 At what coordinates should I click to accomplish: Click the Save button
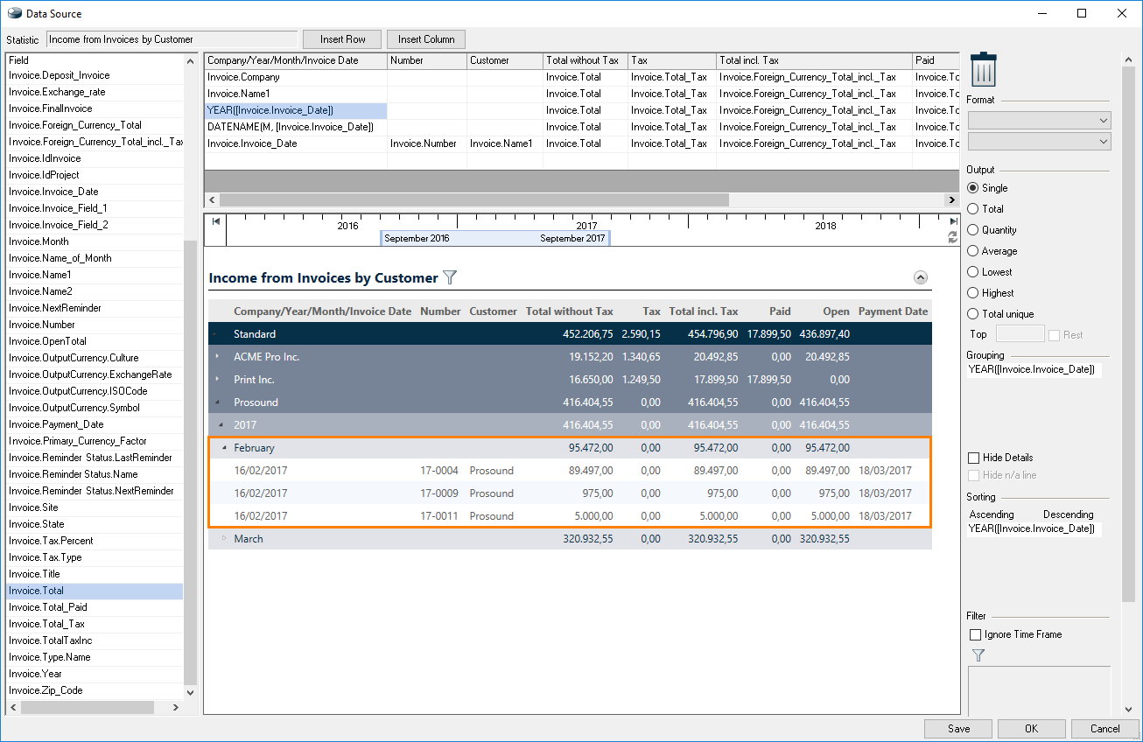[958, 728]
